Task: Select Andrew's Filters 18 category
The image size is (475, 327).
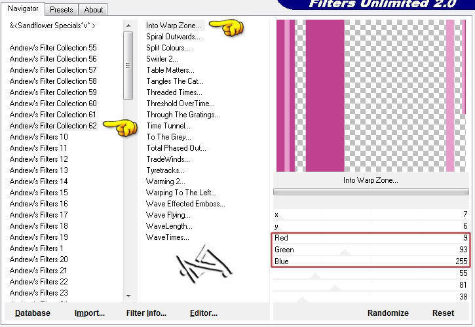Action: click(39, 226)
